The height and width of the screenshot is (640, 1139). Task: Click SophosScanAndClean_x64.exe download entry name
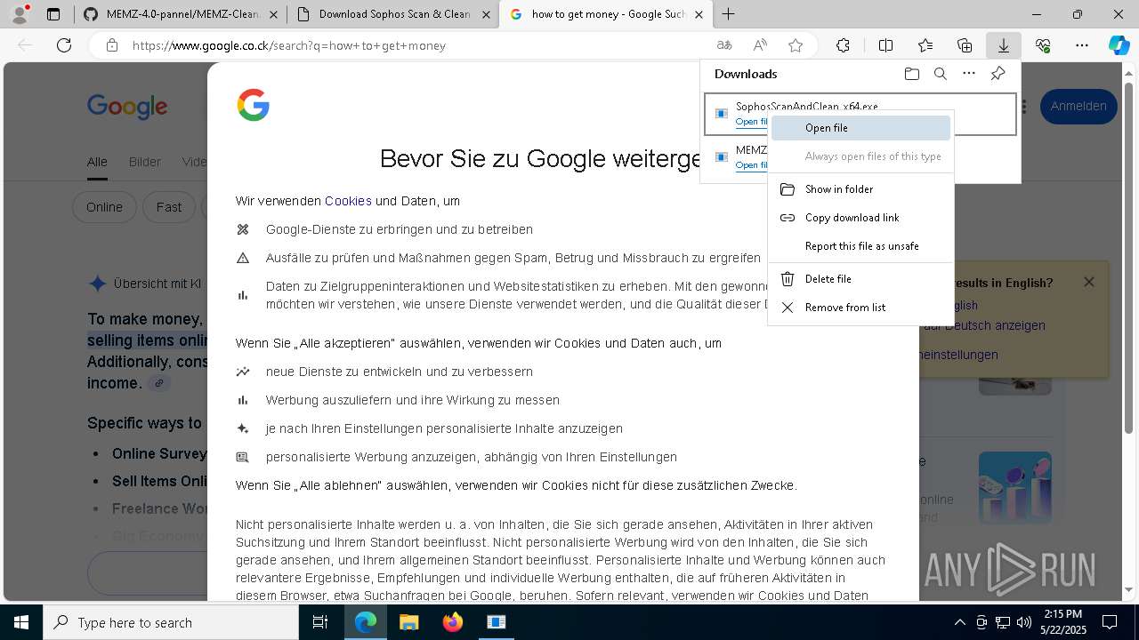tap(806, 107)
